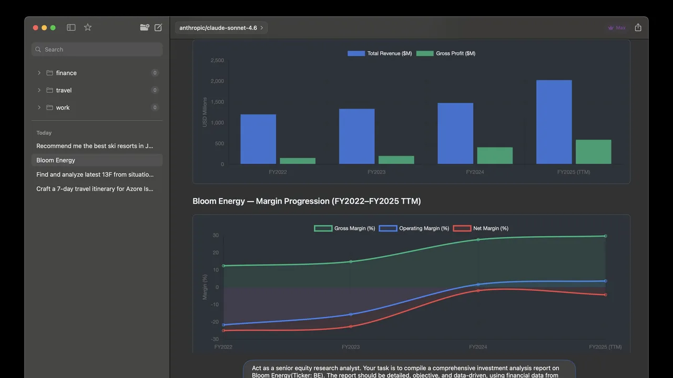Click the FY2023 blue revenue bar

click(357, 136)
